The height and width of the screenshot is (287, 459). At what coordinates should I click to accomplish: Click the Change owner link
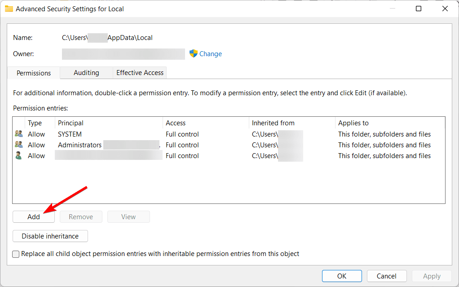click(x=211, y=54)
